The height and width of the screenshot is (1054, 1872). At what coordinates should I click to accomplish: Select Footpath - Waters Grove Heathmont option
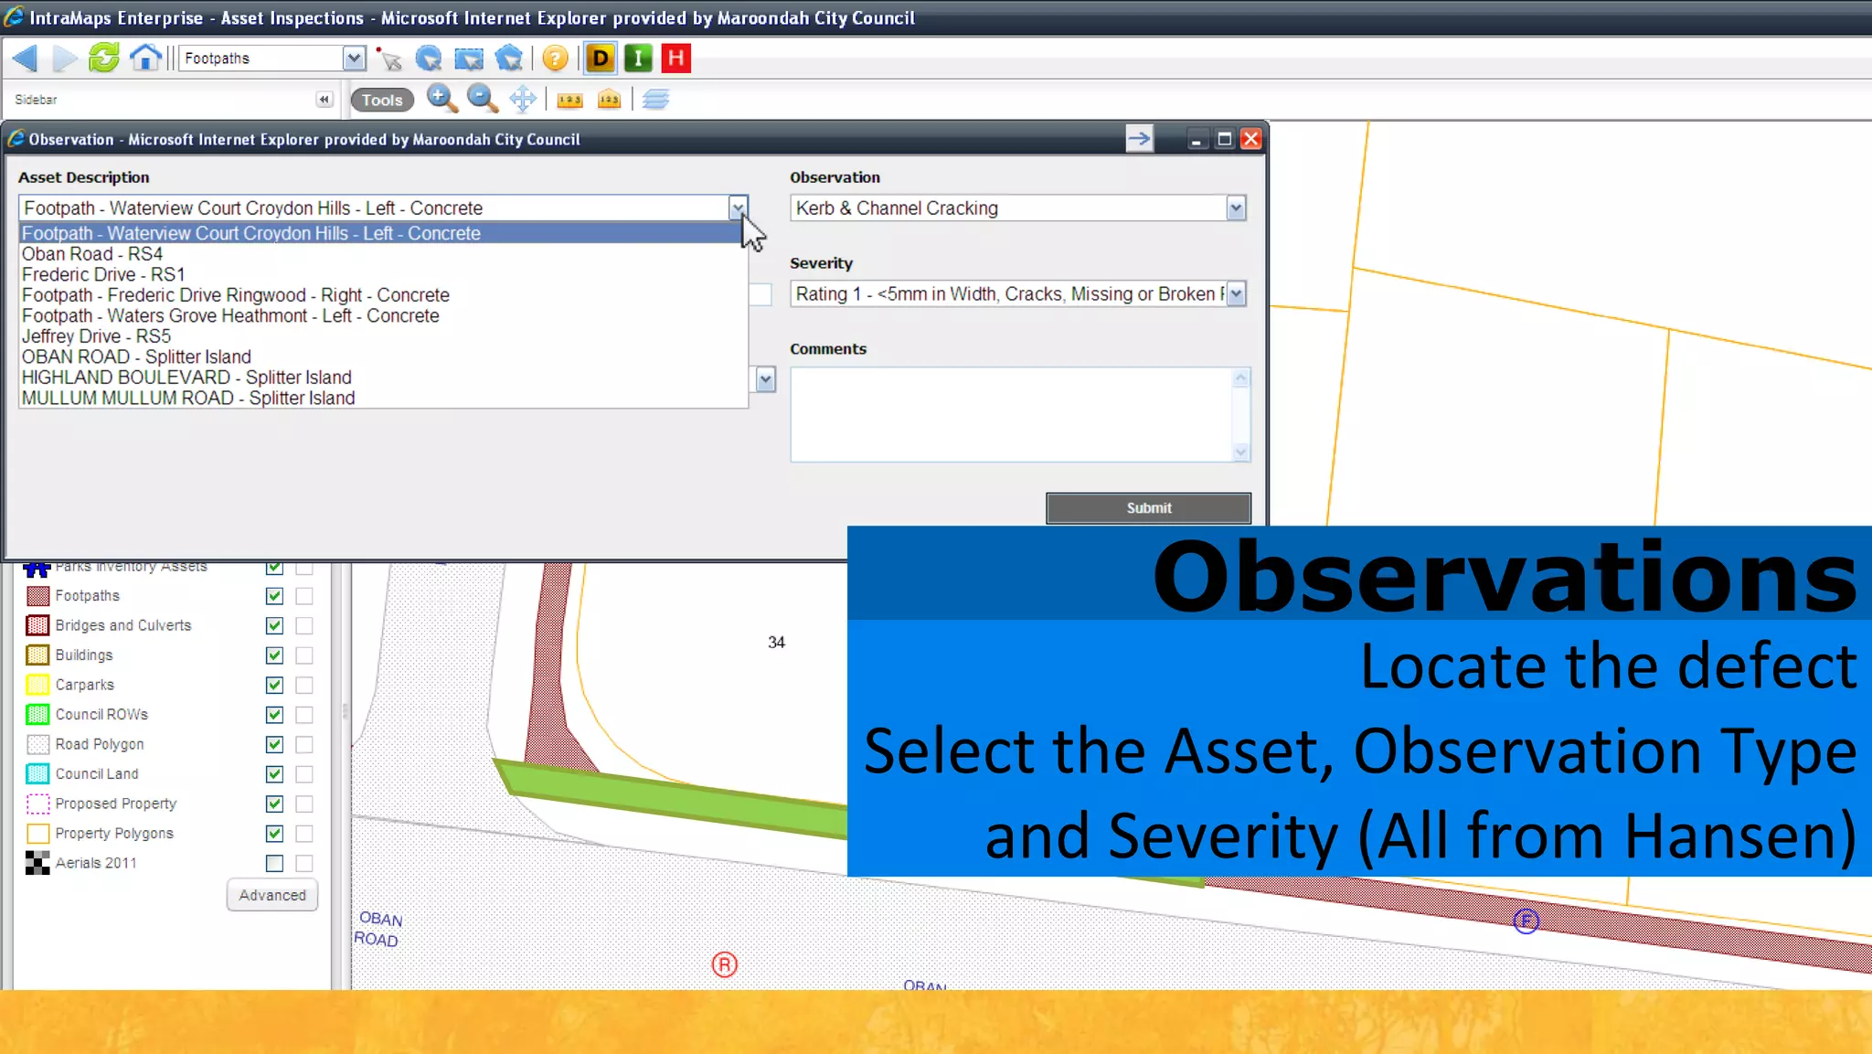point(383,315)
